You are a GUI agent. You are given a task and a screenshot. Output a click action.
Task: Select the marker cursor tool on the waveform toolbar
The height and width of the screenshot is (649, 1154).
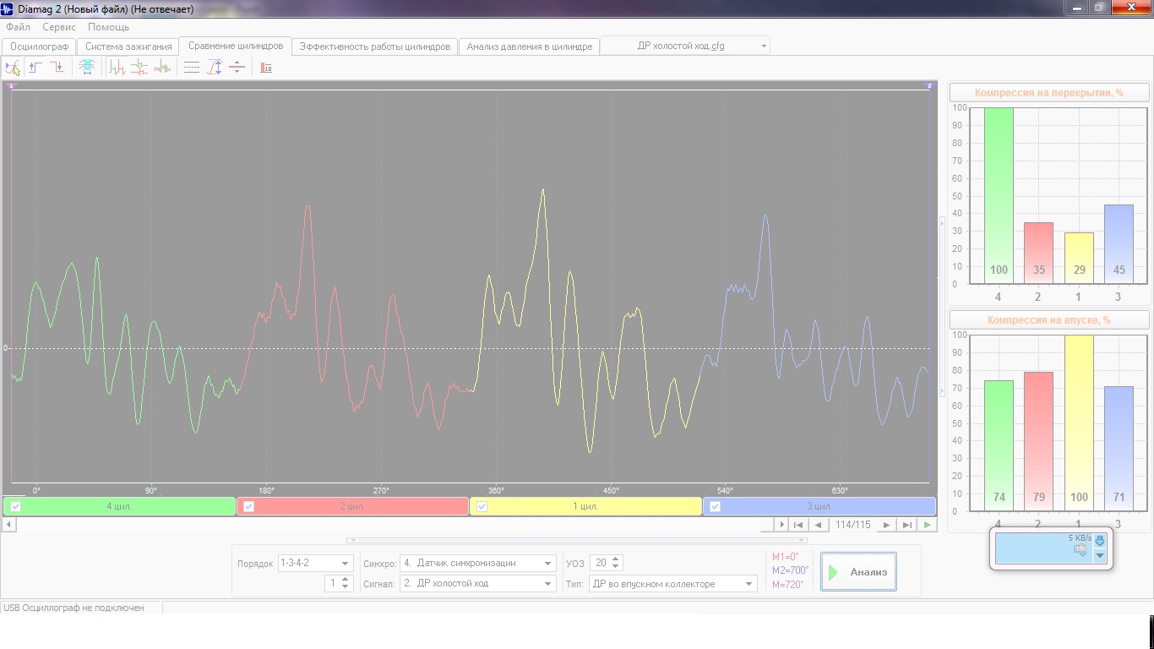[13, 68]
